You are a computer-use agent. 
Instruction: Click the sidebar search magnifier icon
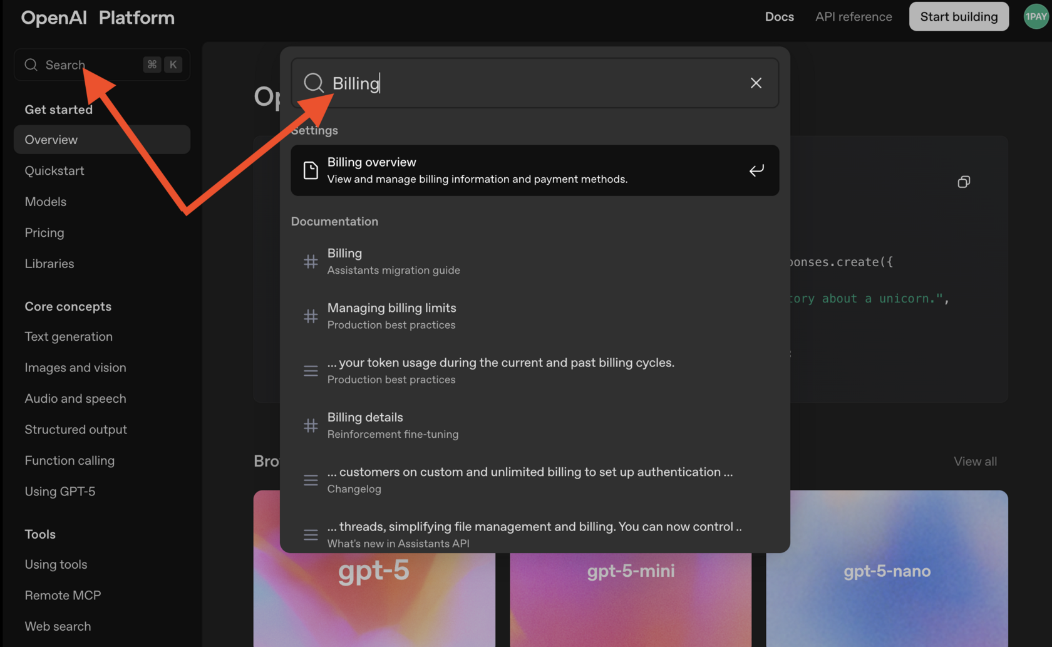[x=31, y=65]
